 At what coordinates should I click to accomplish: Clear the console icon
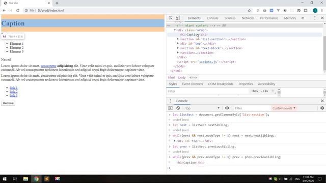coord(178,108)
